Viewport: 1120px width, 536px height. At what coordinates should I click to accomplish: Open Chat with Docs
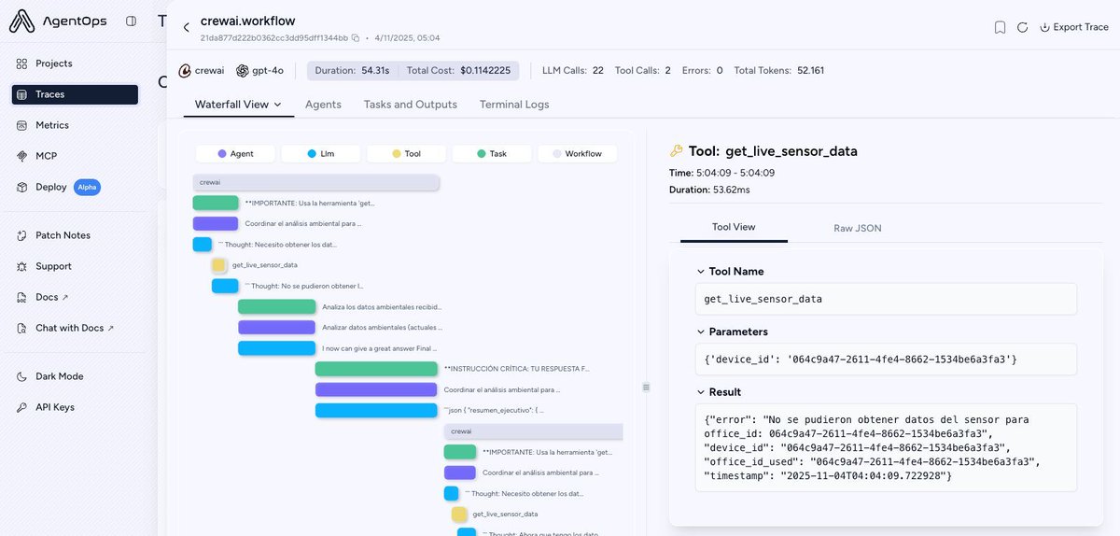(75, 328)
